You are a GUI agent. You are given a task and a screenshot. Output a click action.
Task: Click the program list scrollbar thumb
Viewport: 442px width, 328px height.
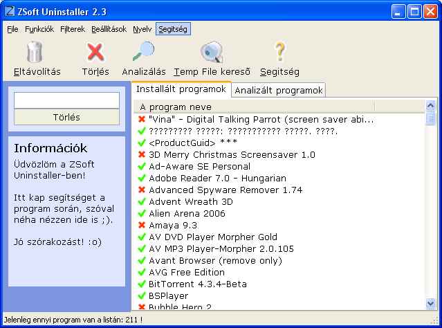430,118
